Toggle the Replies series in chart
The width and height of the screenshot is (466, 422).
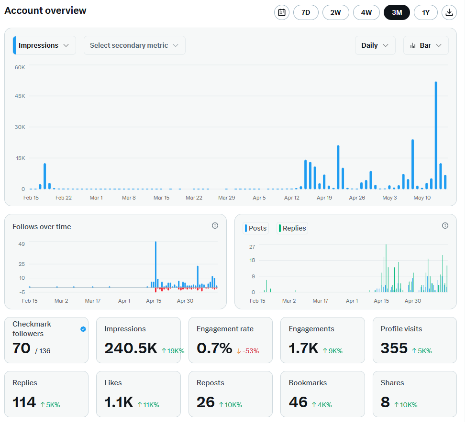pyautogui.click(x=292, y=228)
